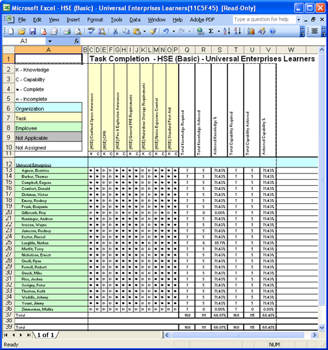Click the horizontal scrollbar right arrow
Screen dimensions: 328x350
[x=315, y=335]
